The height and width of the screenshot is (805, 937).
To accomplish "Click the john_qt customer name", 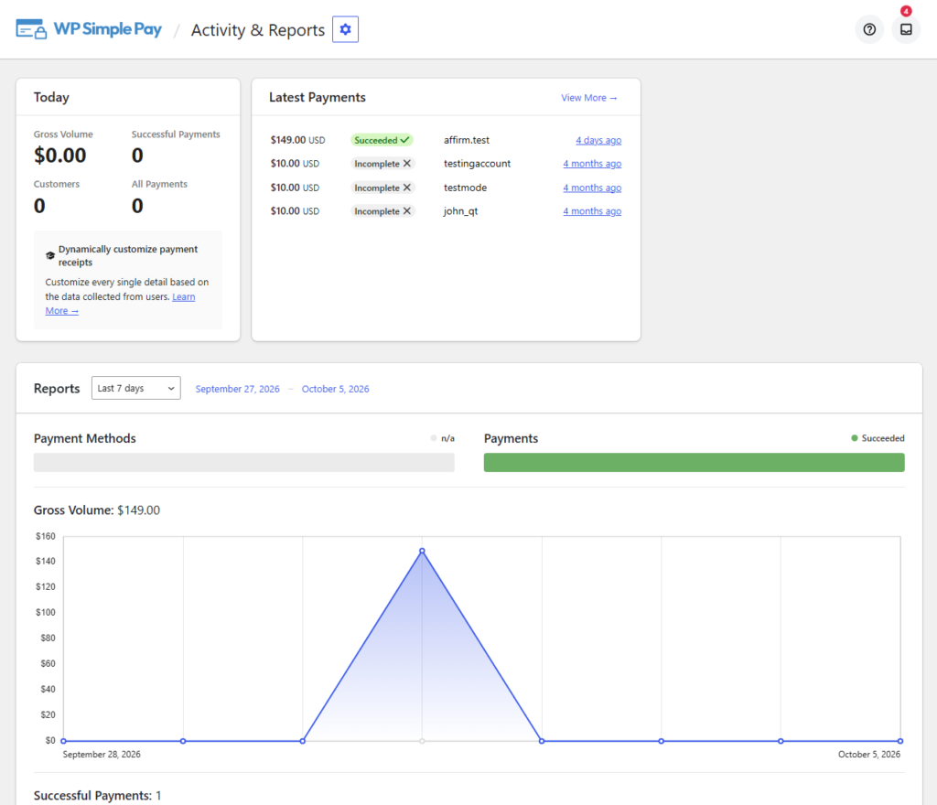I will pyautogui.click(x=460, y=211).
